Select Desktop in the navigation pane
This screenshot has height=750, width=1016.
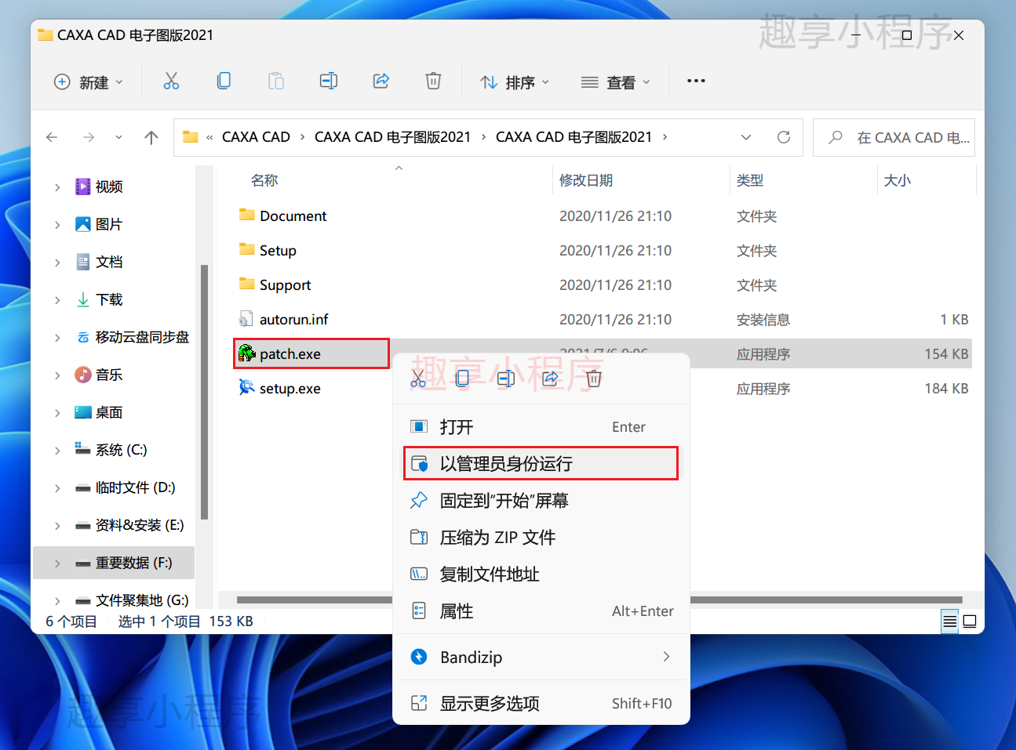(108, 413)
